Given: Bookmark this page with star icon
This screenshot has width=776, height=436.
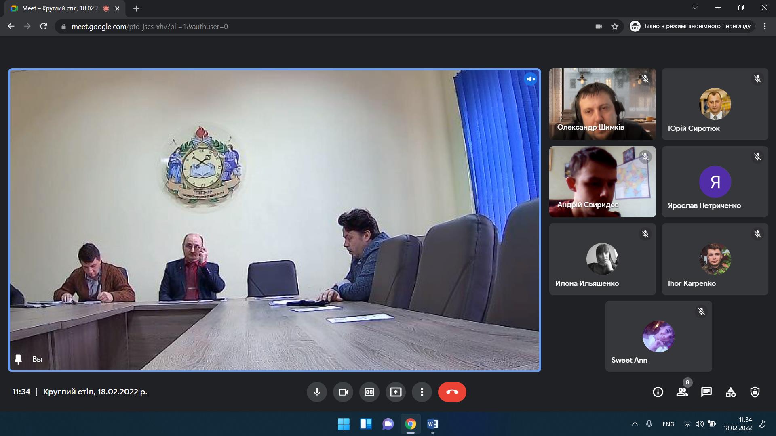Looking at the screenshot, I should pos(615,27).
